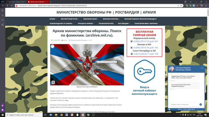
Task: Open Task View in the taskbar
Action: click(45, 115)
